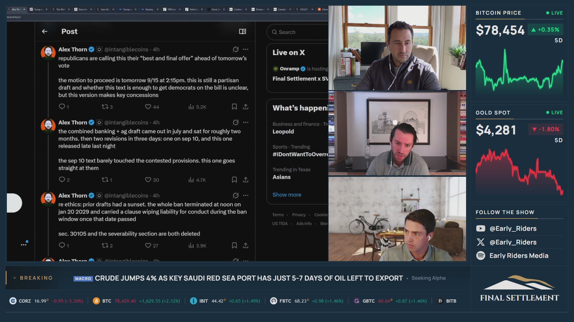
Task: Share the "re ethics" post
Action: (245, 245)
